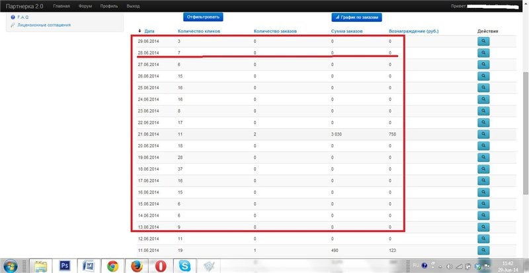Viewport: 529px width, 273px height.
Task: Click magnifier icon in 27.06.2014 row
Action: click(x=483, y=65)
